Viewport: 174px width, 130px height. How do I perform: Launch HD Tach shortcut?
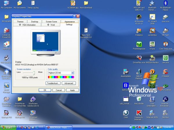[x=166, y=32]
